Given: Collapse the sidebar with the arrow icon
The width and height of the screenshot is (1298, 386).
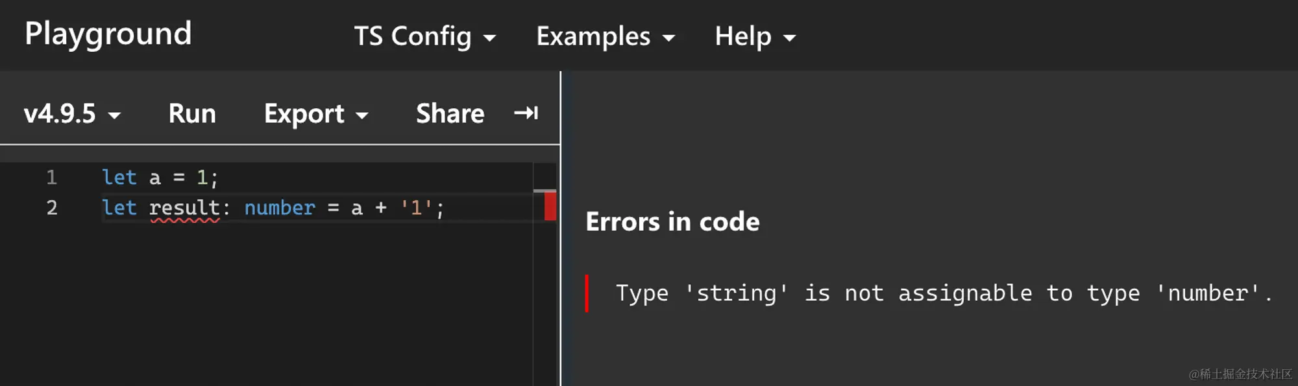Looking at the screenshot, I should pos(526,113).
